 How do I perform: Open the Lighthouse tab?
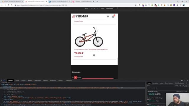pos(69,80)
